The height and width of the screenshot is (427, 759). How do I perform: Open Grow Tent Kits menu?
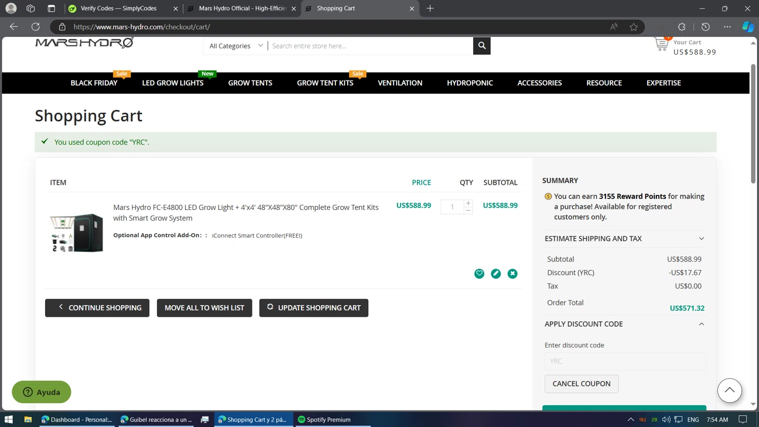[325, 83]
